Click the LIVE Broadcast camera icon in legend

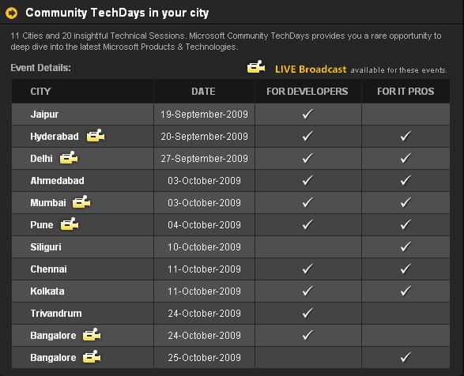pyautogui.click(x=256, y=67)
